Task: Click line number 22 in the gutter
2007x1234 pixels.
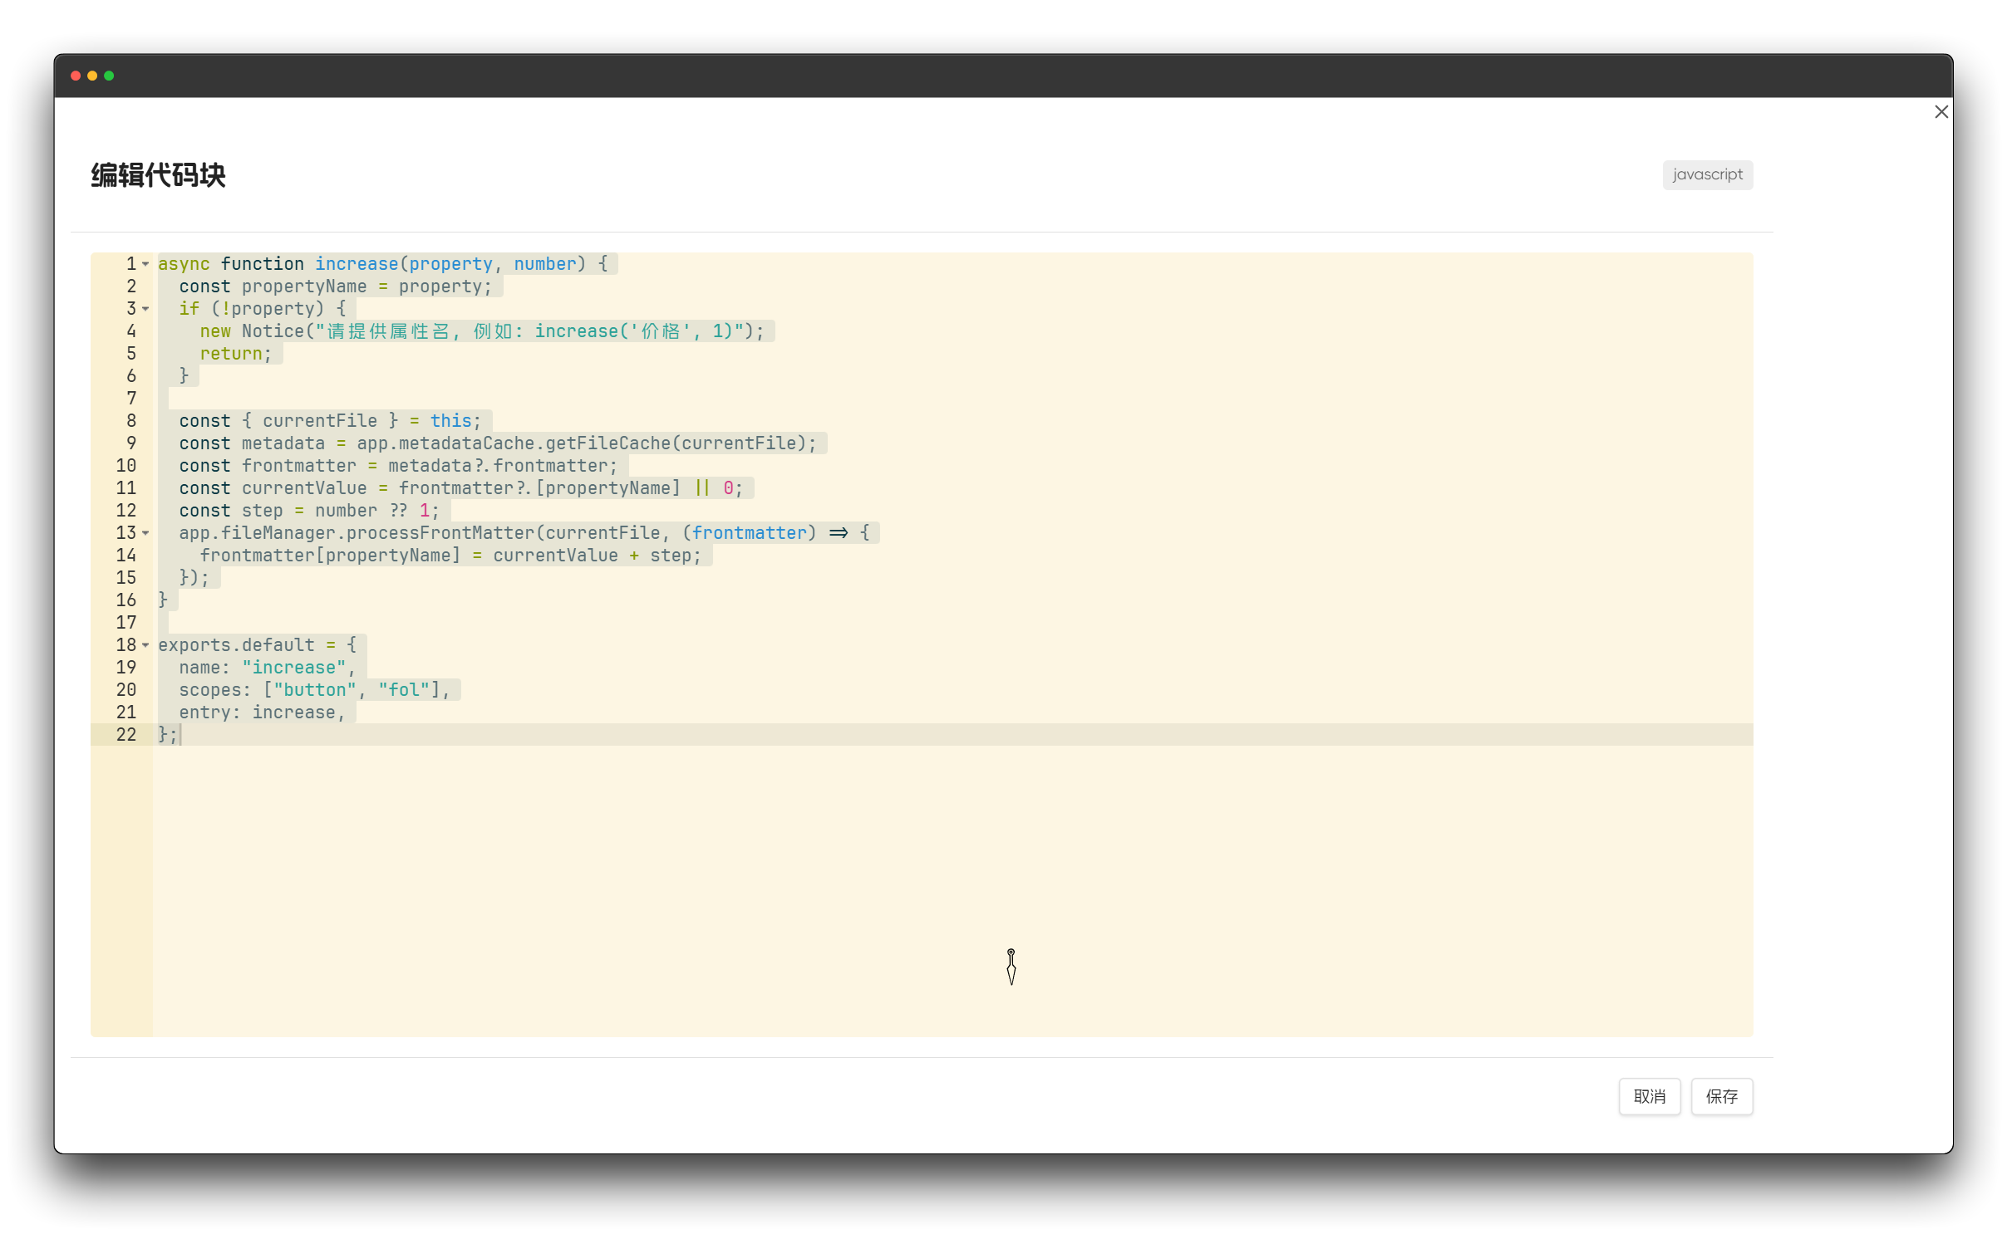Action: coord(125,735)
